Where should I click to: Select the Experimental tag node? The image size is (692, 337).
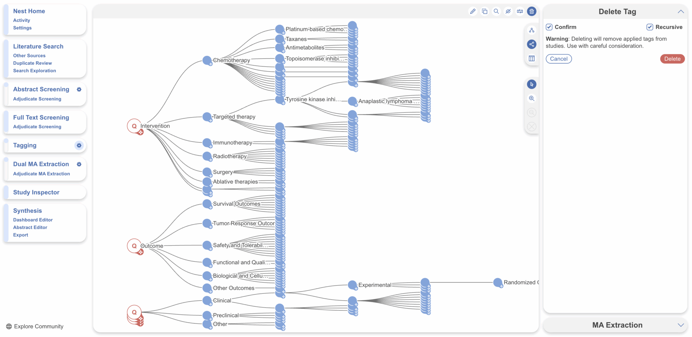pyautogui.click(x=352, y=285)
